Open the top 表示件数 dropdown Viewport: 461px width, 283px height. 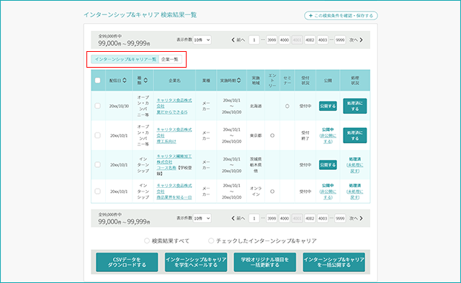click(202, 40)
